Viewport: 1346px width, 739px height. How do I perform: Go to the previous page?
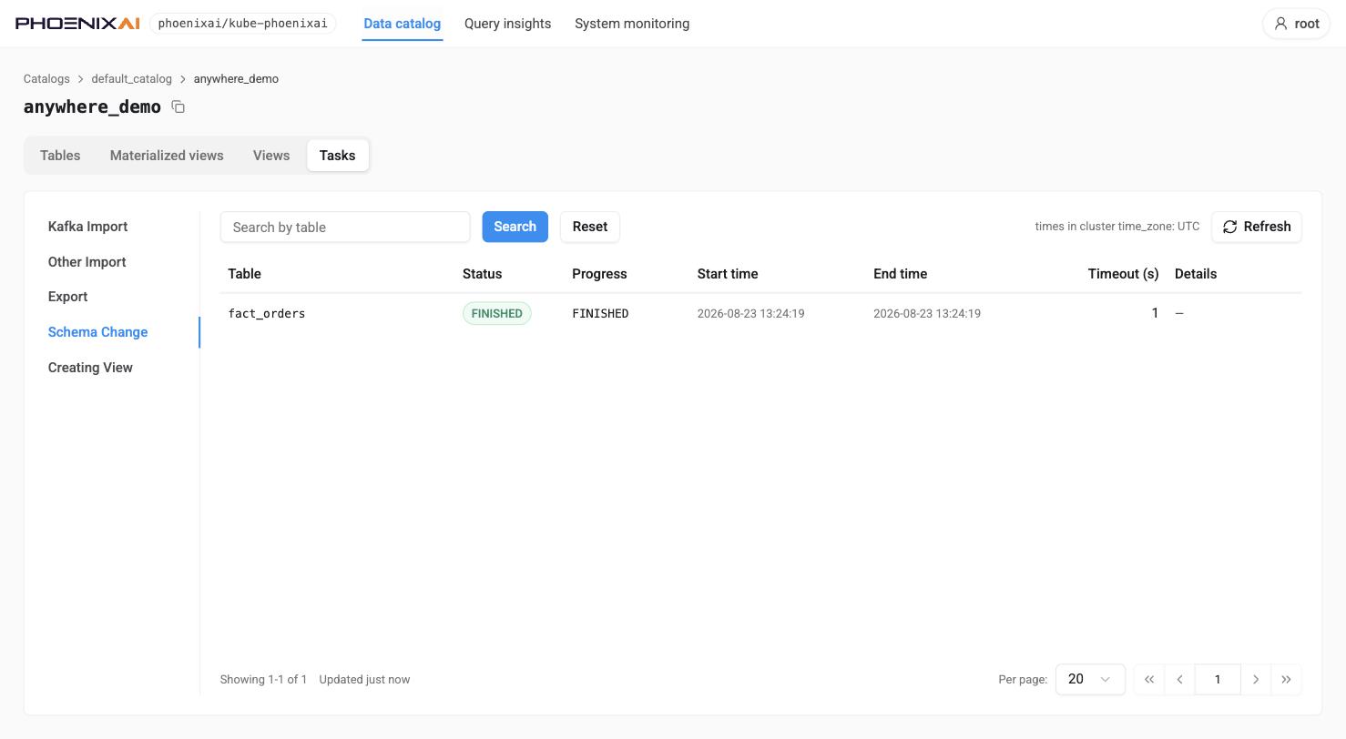[1179, 679]
